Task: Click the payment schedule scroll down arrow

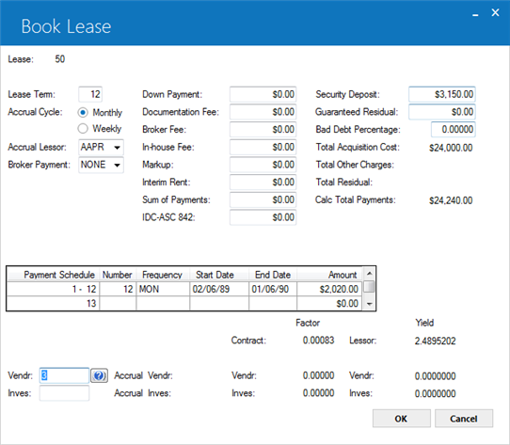Action: point(369,304)
